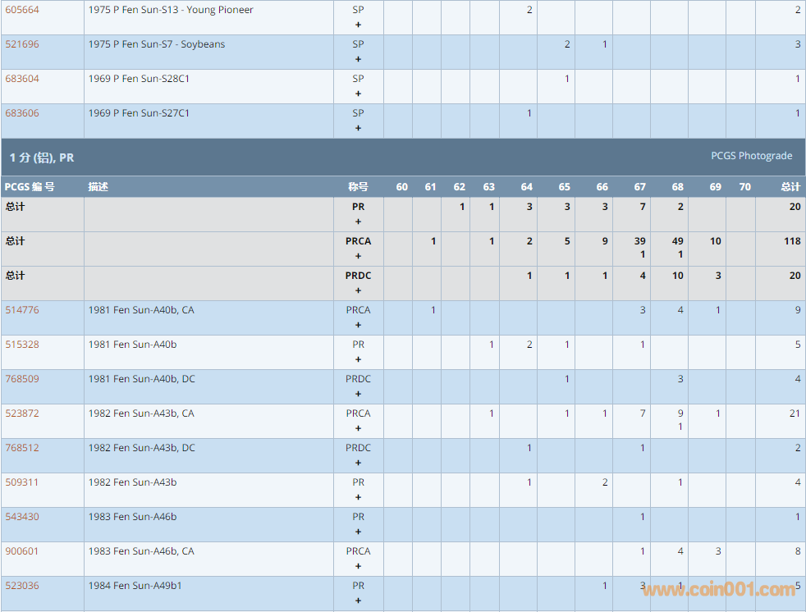Open PCGS number 605664
This screenshot has height=612, width=806.
pos(22,10)
